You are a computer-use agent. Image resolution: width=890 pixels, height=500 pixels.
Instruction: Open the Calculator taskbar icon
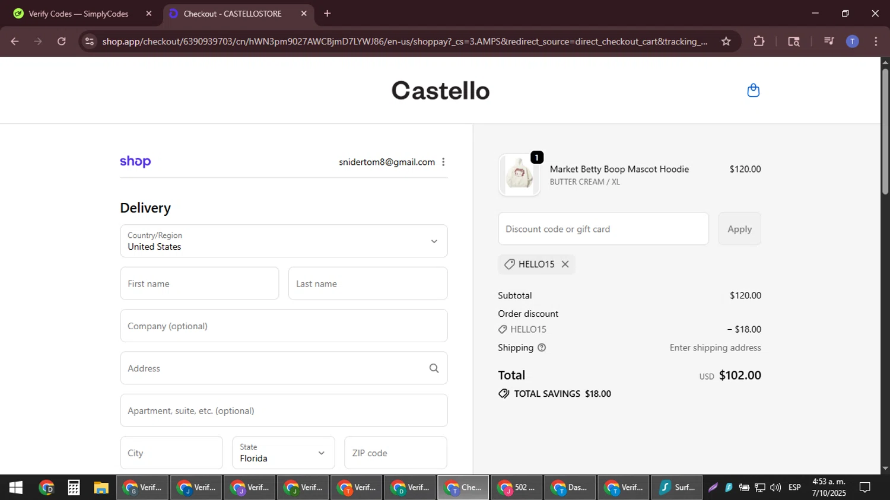(74, 488)
